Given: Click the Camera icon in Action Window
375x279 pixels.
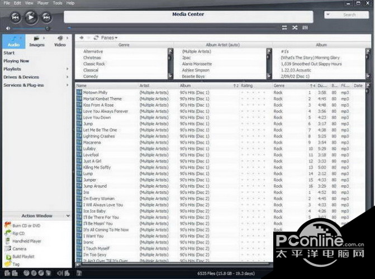Looking at the screenshot, I should 8,248.
